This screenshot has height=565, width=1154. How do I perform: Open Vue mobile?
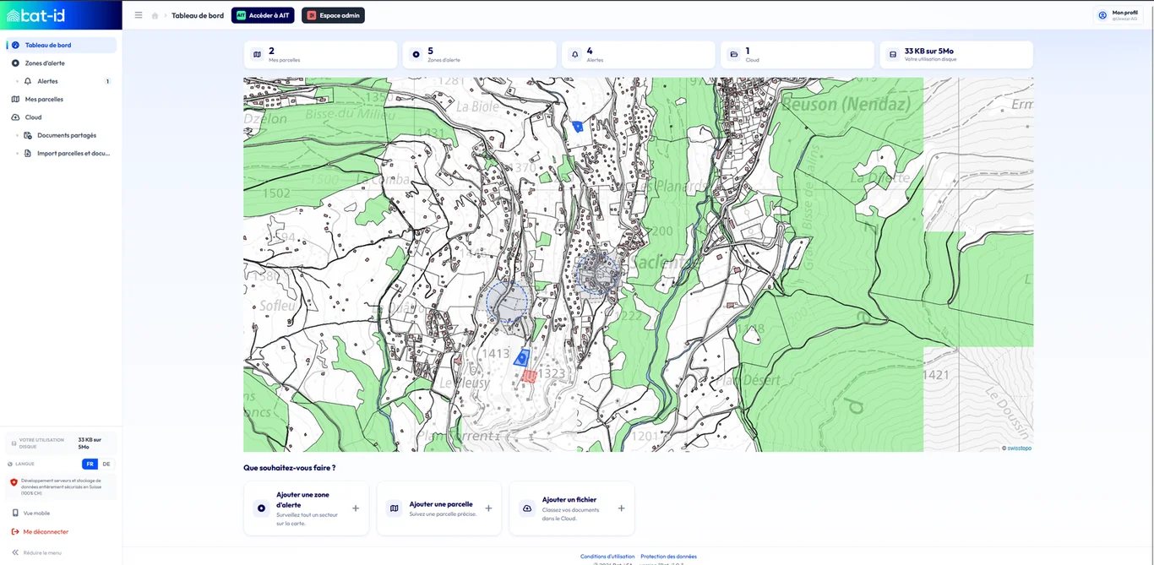[x=36, y=513]
